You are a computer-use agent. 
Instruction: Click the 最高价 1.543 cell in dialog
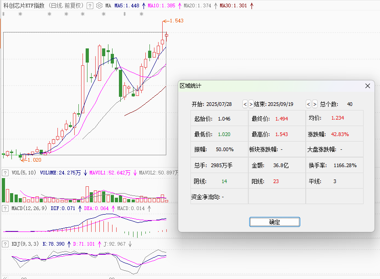click(x=277, y=134)
